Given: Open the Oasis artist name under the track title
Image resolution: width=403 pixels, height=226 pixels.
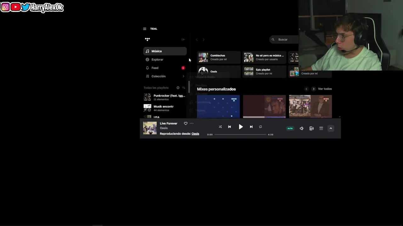Looking at the screenshot, I should point(164,128).
